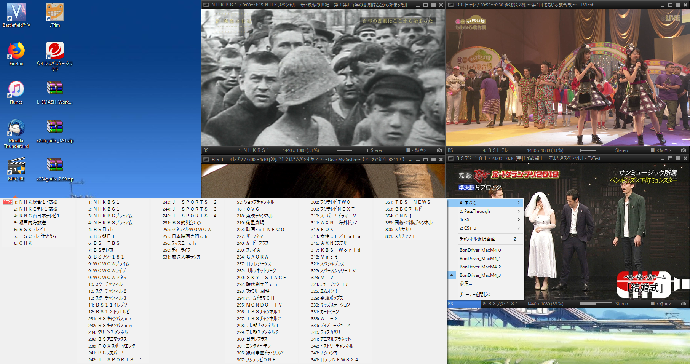Click '1440 x 1080 (33 %)' in BS日テレ window
The image size is (690, 364).
click(545, 150)
